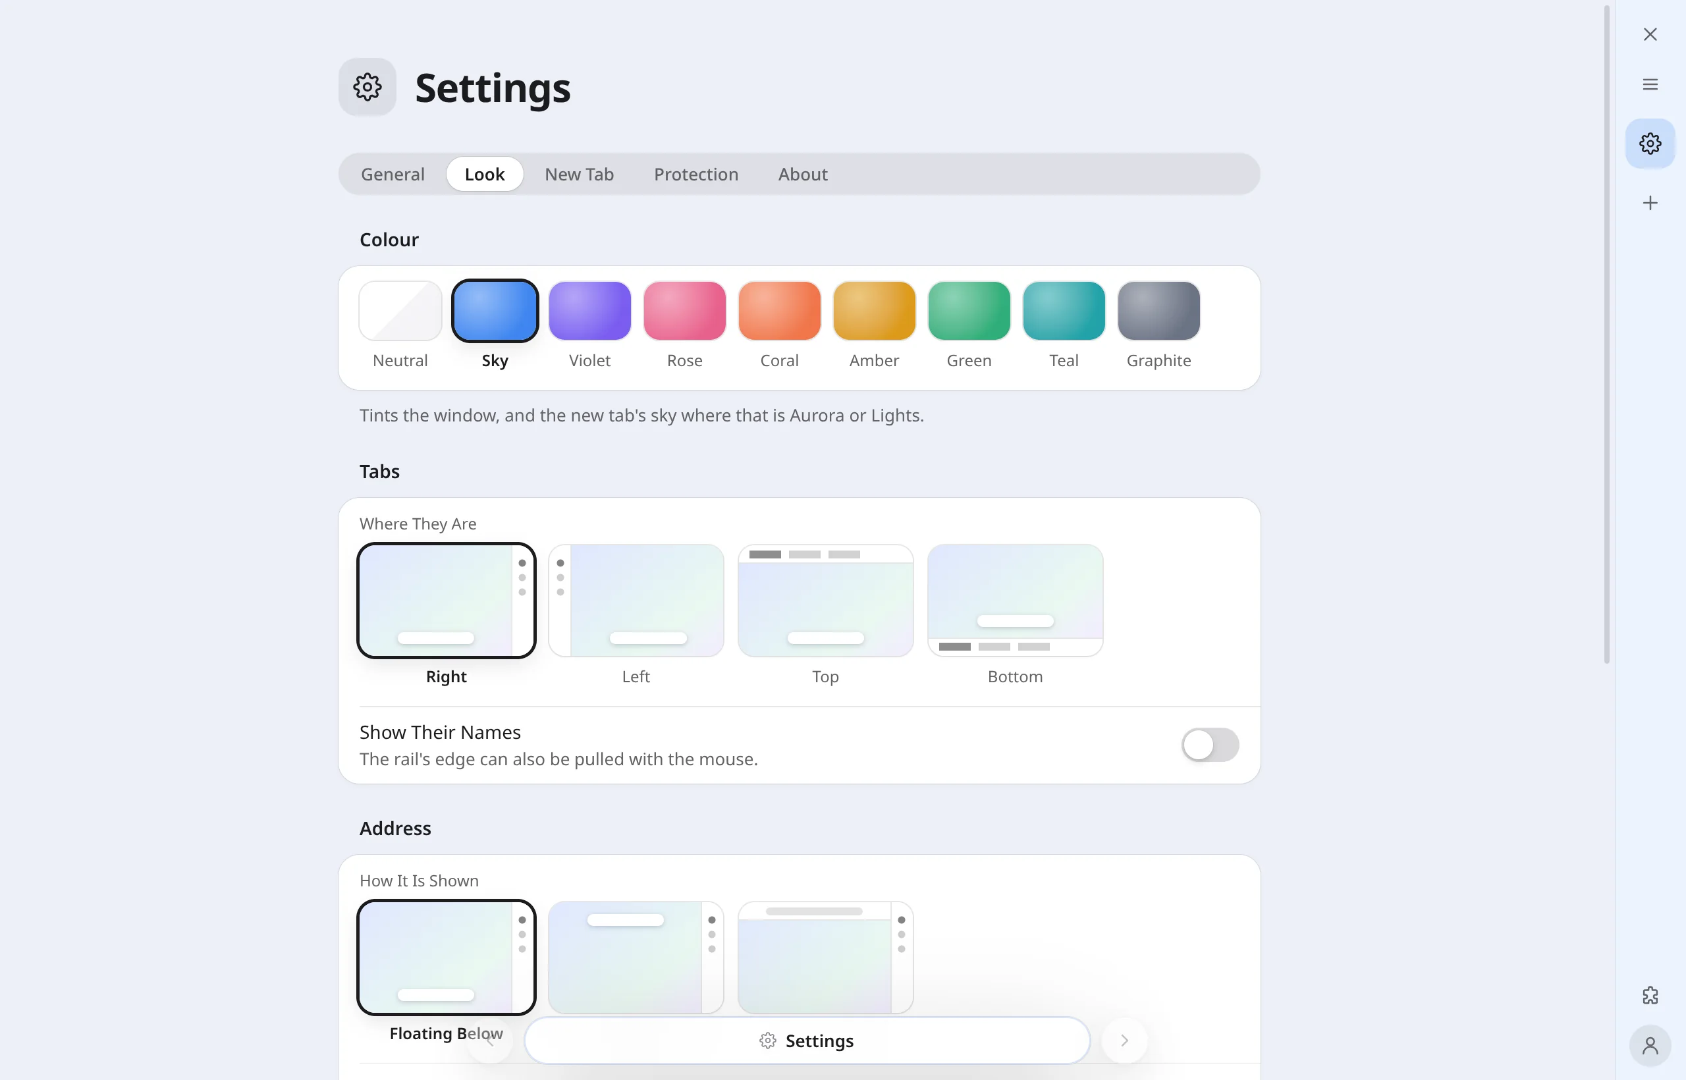Click the floating Settings address bar
The image size is (1686, 1080).
pyautogui.click(x=807, y=1040)
